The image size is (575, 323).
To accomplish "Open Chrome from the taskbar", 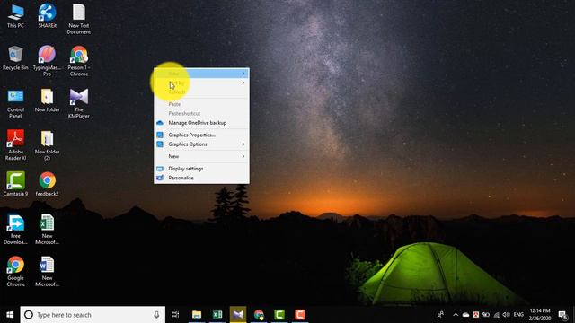I will 259,315.
